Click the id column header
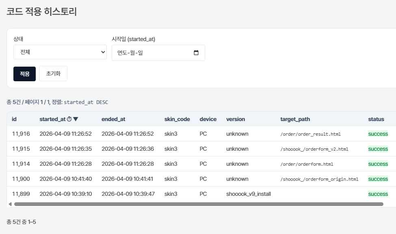 coord(14,119)
